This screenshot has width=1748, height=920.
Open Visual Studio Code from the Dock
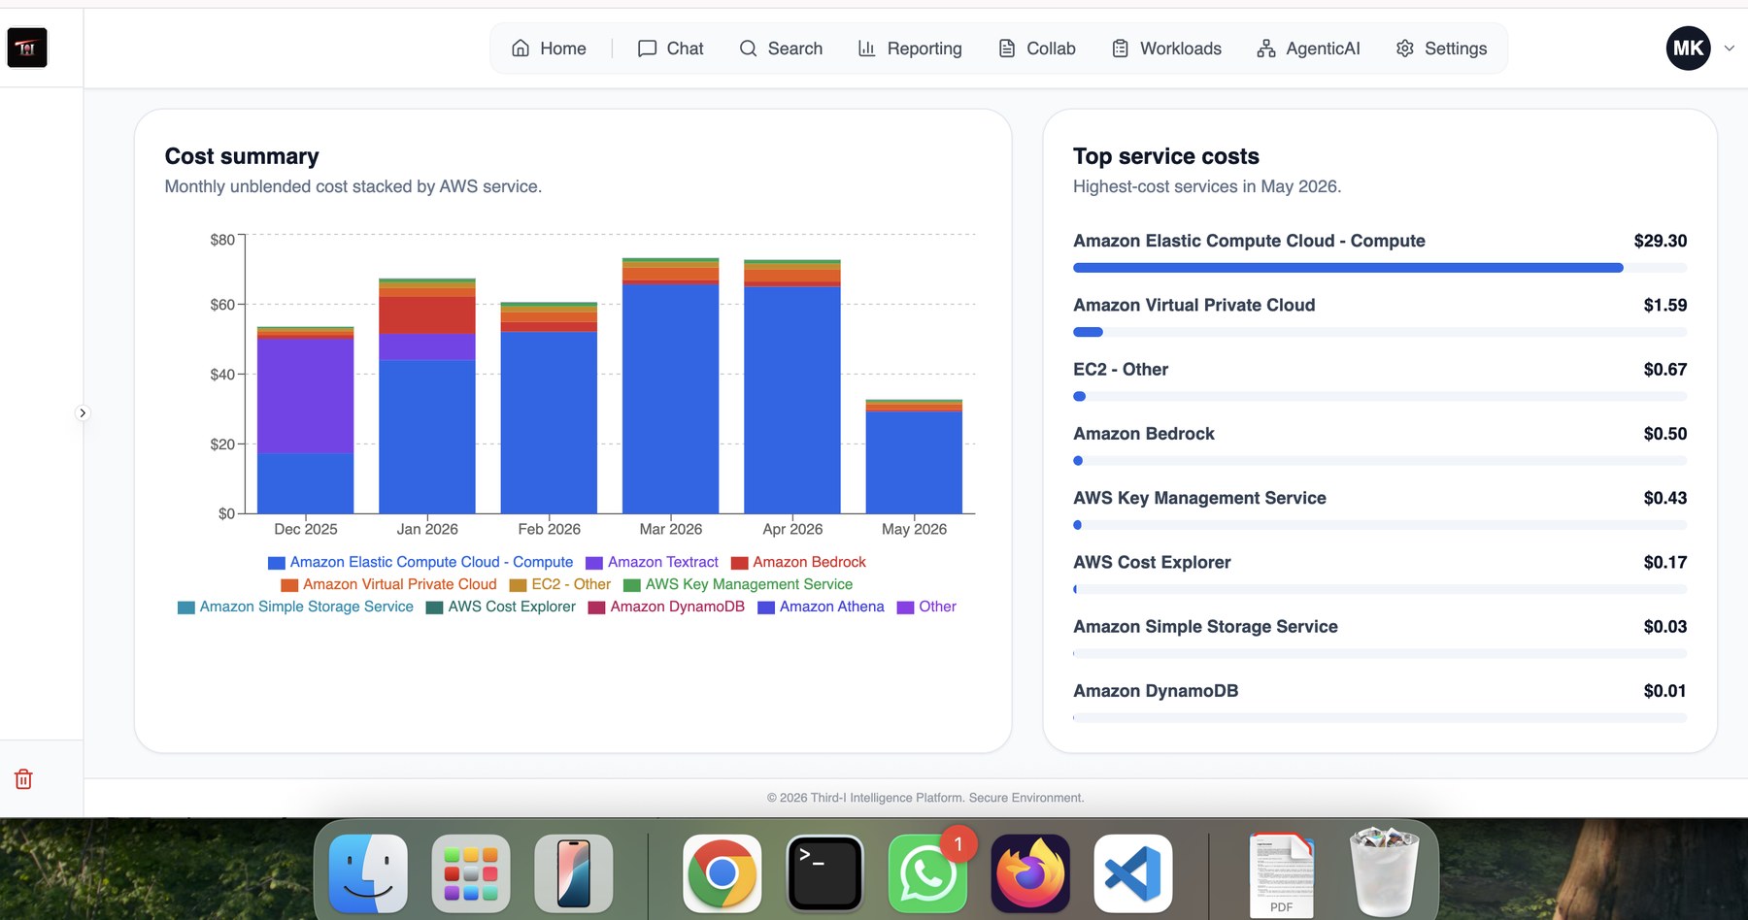click(x=1133, y=873)
